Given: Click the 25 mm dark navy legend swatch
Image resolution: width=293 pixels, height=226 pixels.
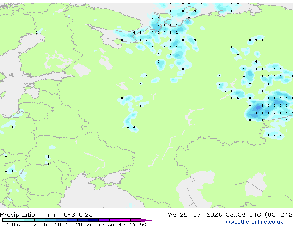Looking at the screenshot, I should tap(93, 220).
